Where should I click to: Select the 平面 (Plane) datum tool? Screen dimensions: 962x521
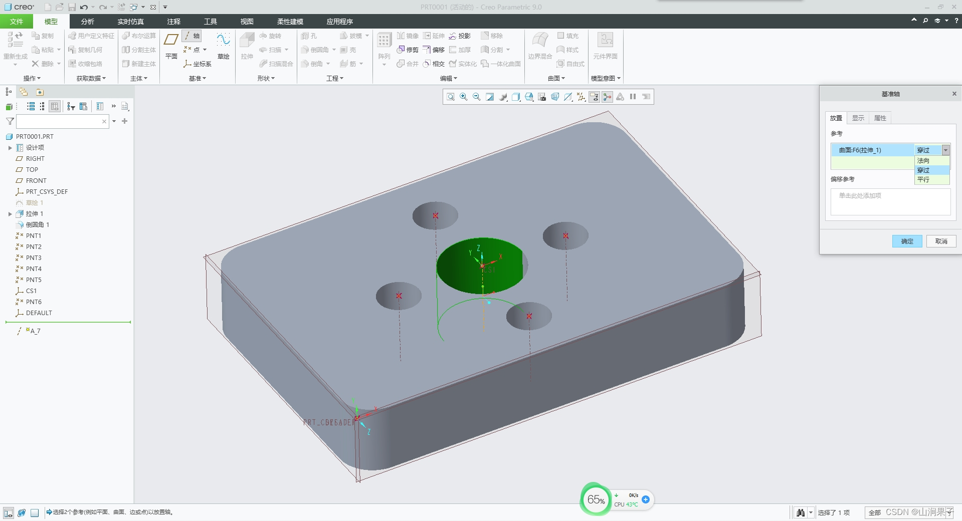(x=171, y=46)
